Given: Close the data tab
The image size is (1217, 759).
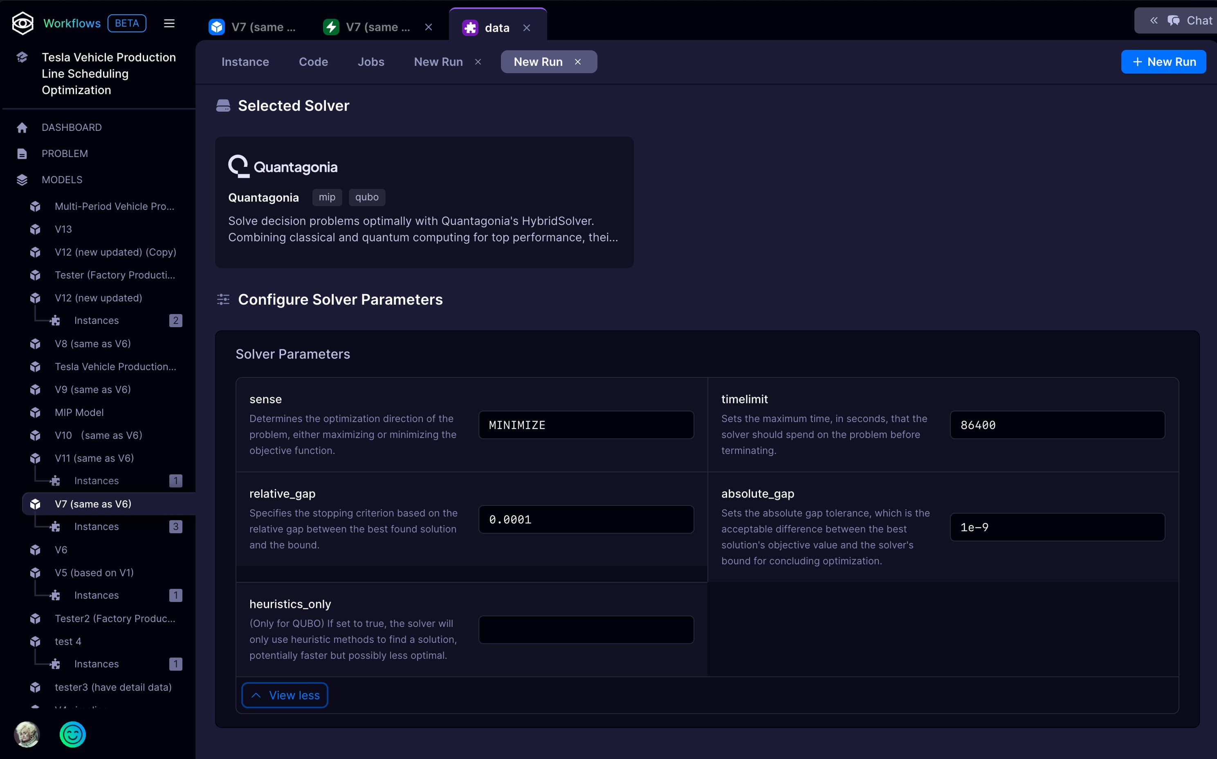Looking at the screenshot, I should click(526, 28).
